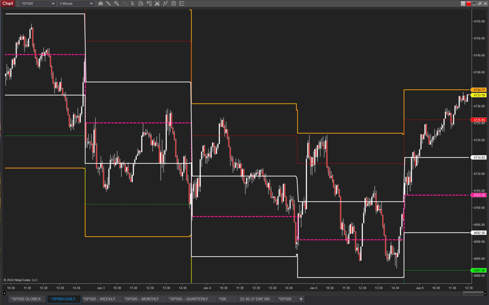Viewport: 489px width, 305px height.
Task: Open the Data Box icon
Action: [x=141, y=3]
